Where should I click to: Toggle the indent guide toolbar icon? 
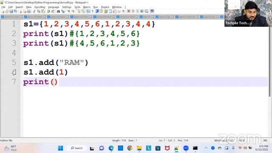click(x=97, y=11)
